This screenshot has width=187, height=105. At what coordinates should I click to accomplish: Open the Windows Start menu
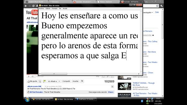pos(27,99)
